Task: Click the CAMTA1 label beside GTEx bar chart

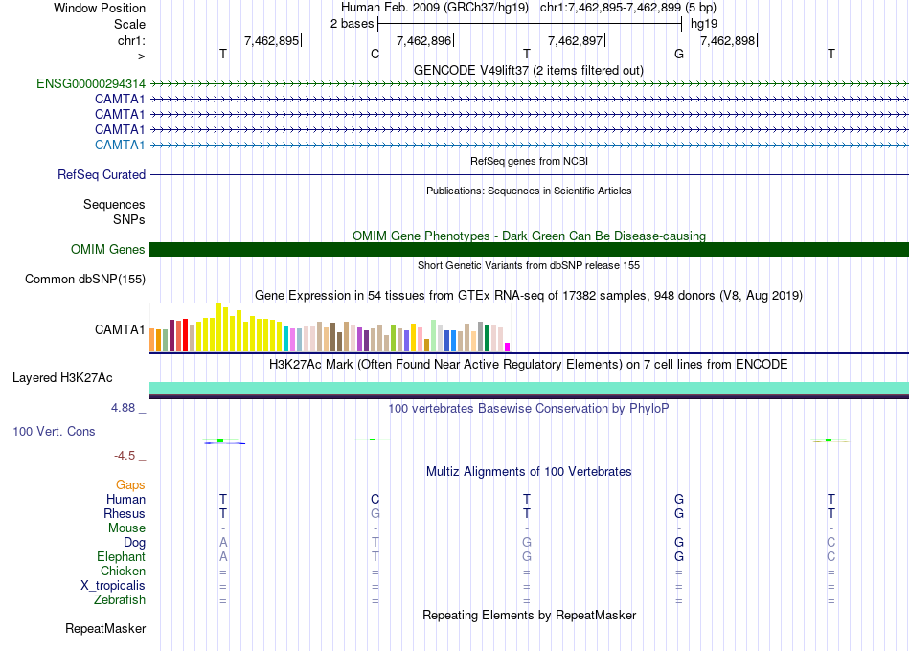Action: coord(120,330)
